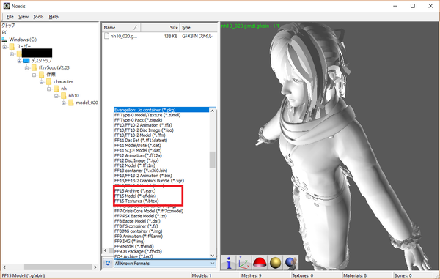The width and height of the screenshot is (440, 279).
Task: Select the nh10 folder in tree
Action: point(74,95)
